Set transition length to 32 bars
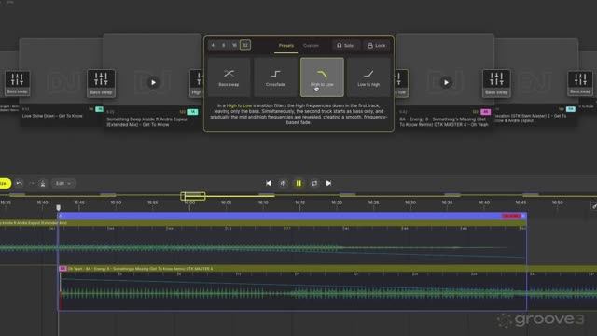This screenshot has width=597, height=336. 245,46
